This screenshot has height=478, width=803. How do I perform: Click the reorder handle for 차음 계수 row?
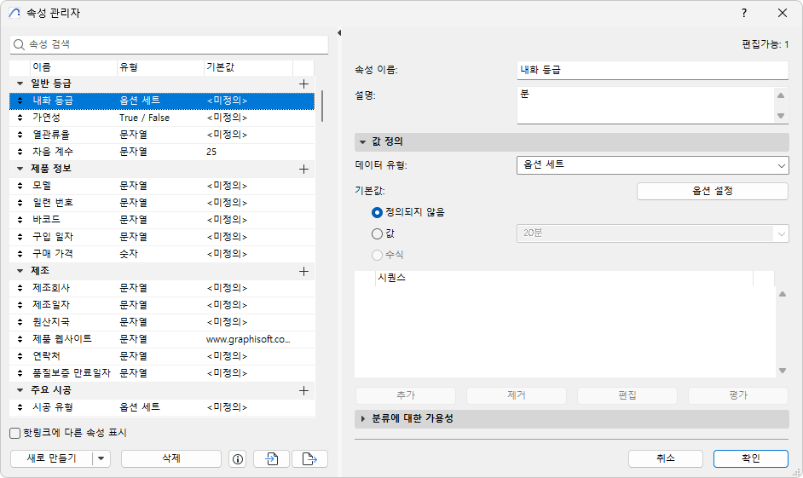click(x=20, y=152)
